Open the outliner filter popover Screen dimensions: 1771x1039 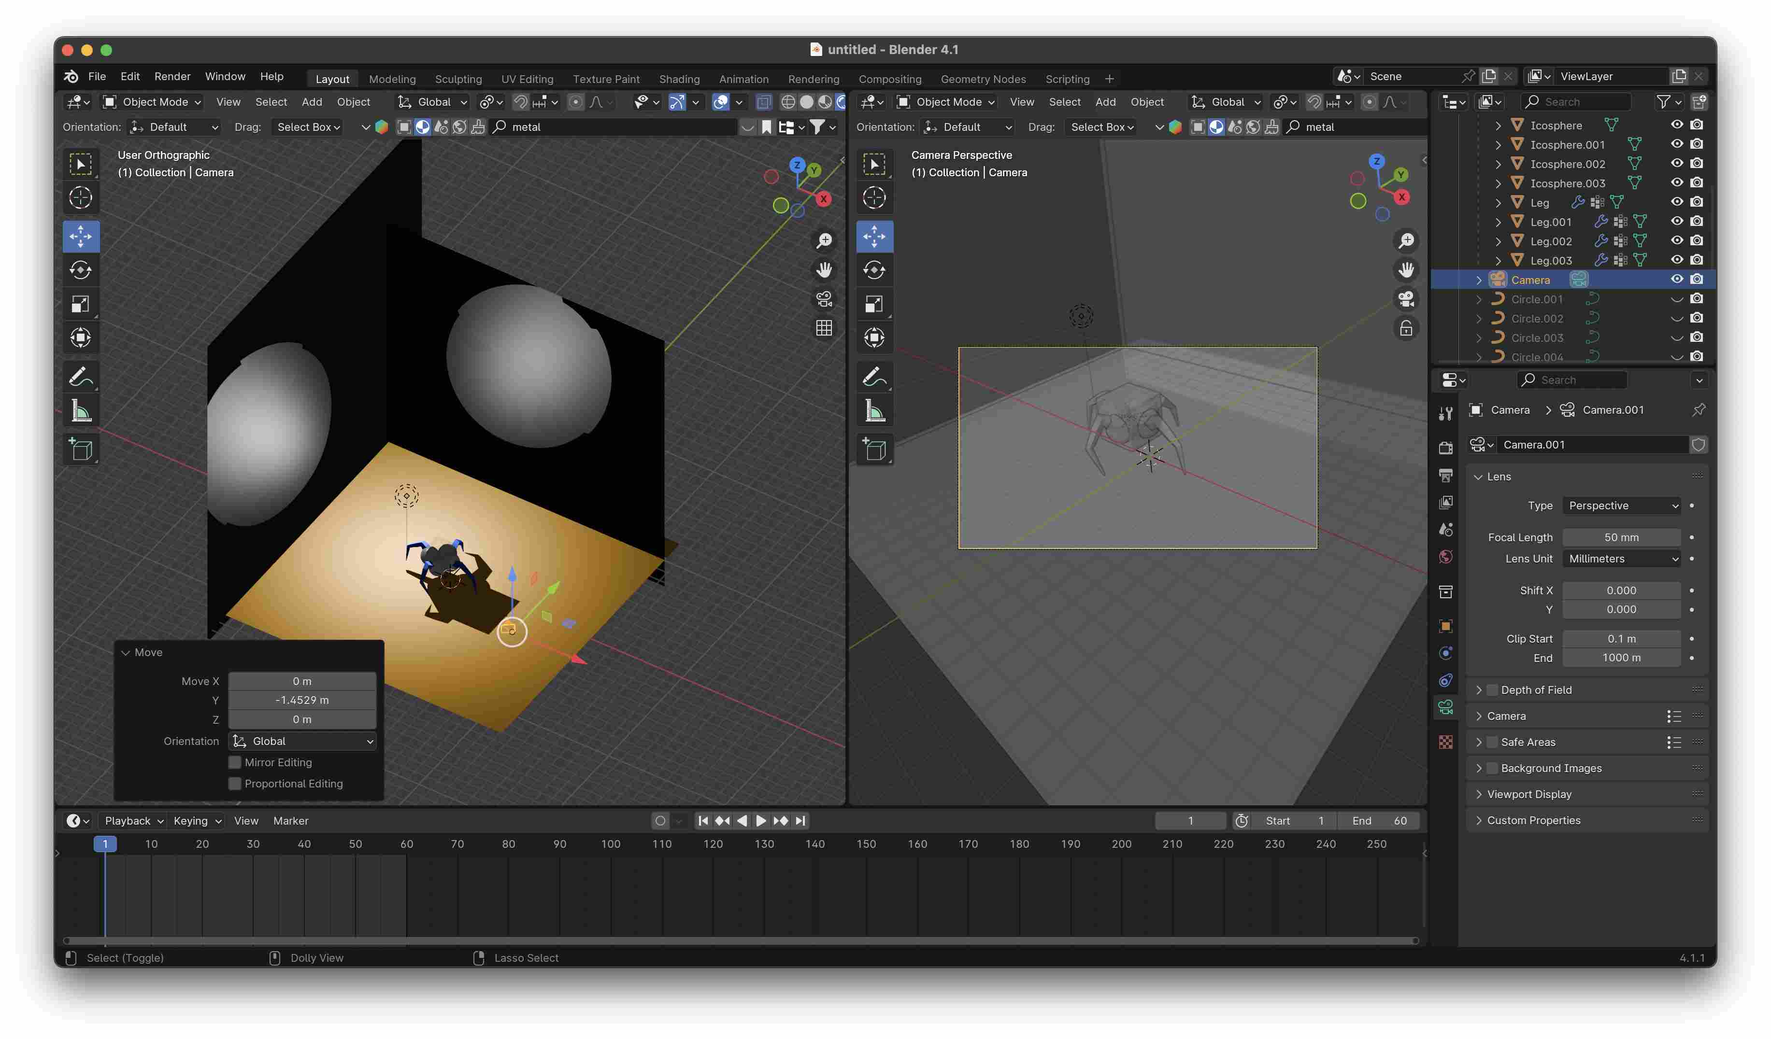[x=1669, y=102]
